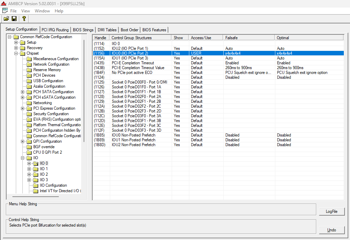Click the yellow Help question mark icon

point(24,19)
